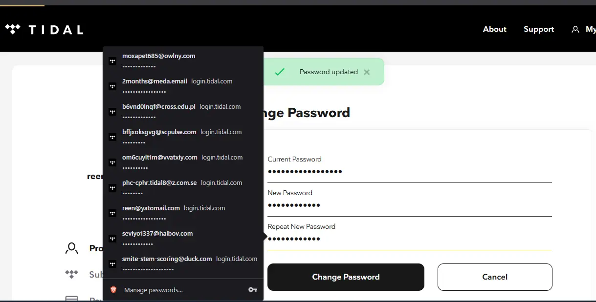Image resolution: width=596 pixels, height=302 pixels.
Task: Select saved login phc-cphr.tidal8@z.com.se
Action: 183,187
